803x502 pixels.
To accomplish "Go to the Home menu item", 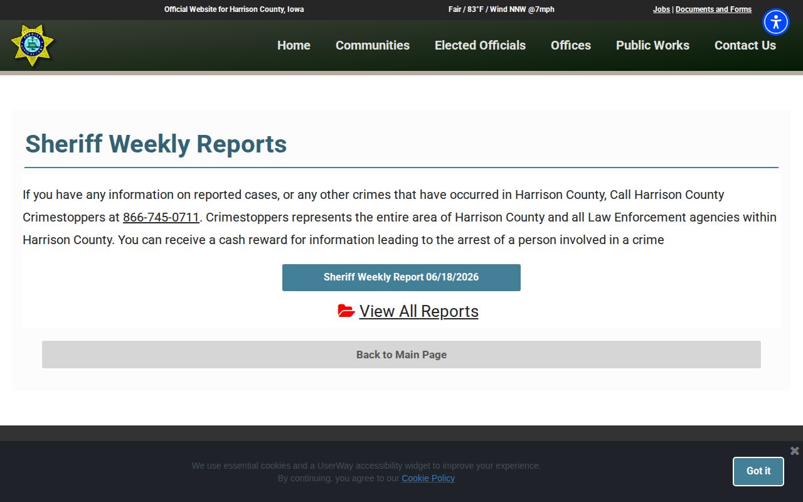I will pyautogui.click(x=294, y=45).
